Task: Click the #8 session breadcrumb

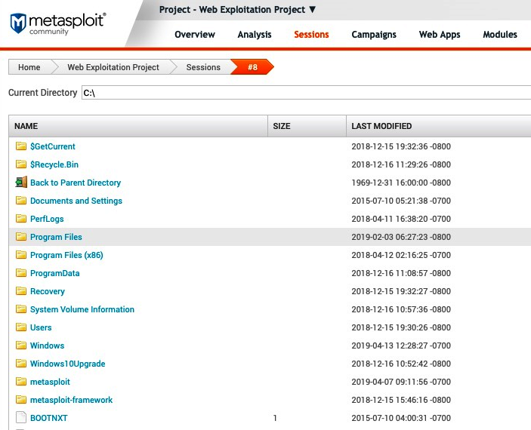Action: (252, 67)
